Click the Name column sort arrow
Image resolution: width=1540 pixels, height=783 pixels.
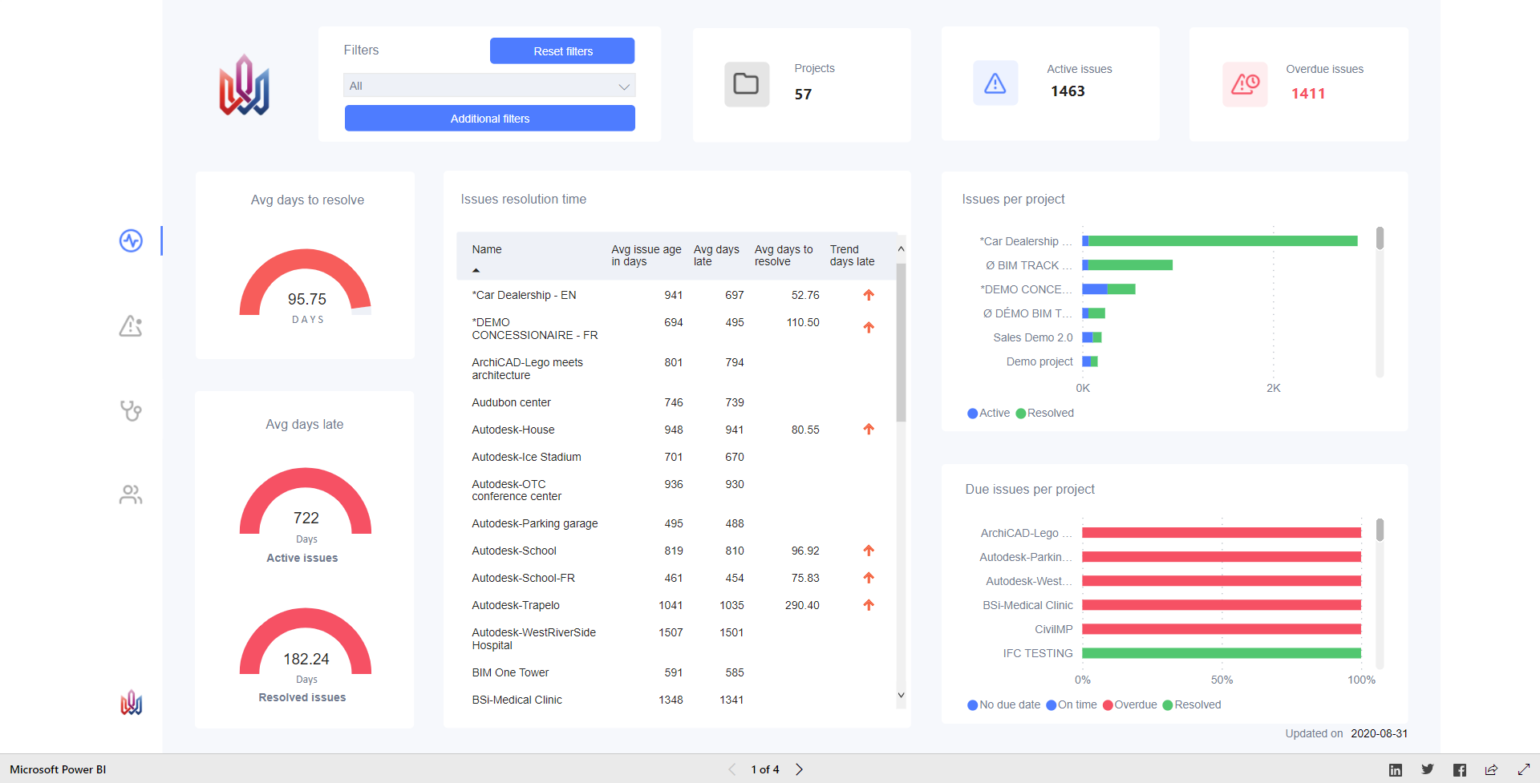[476, 270]
